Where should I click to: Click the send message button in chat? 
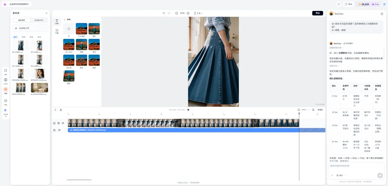[x=380, y=175]
